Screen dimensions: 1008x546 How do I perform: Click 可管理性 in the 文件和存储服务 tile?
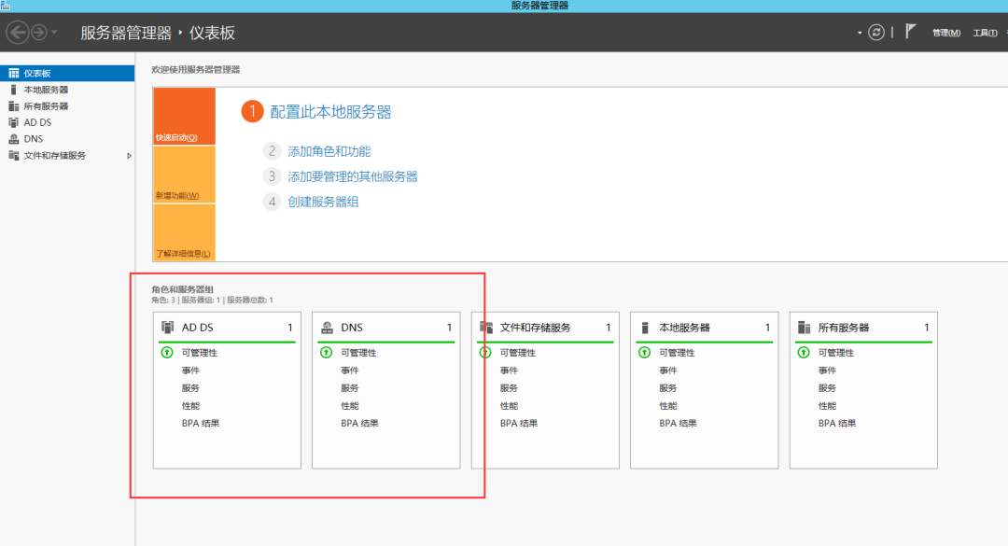coord(517,353)
